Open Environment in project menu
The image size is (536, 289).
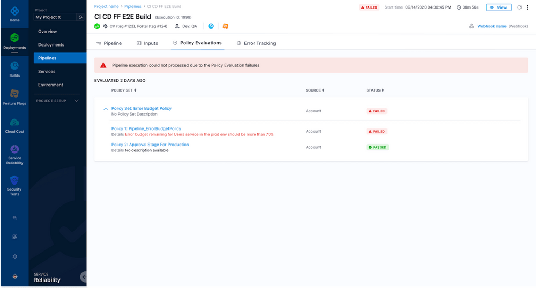50,85
